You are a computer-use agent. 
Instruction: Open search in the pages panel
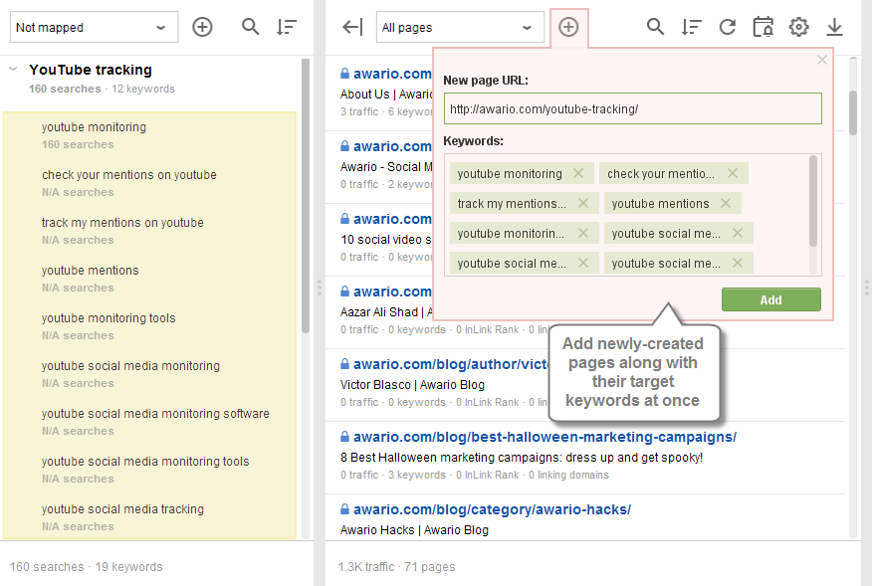[655, 27]
